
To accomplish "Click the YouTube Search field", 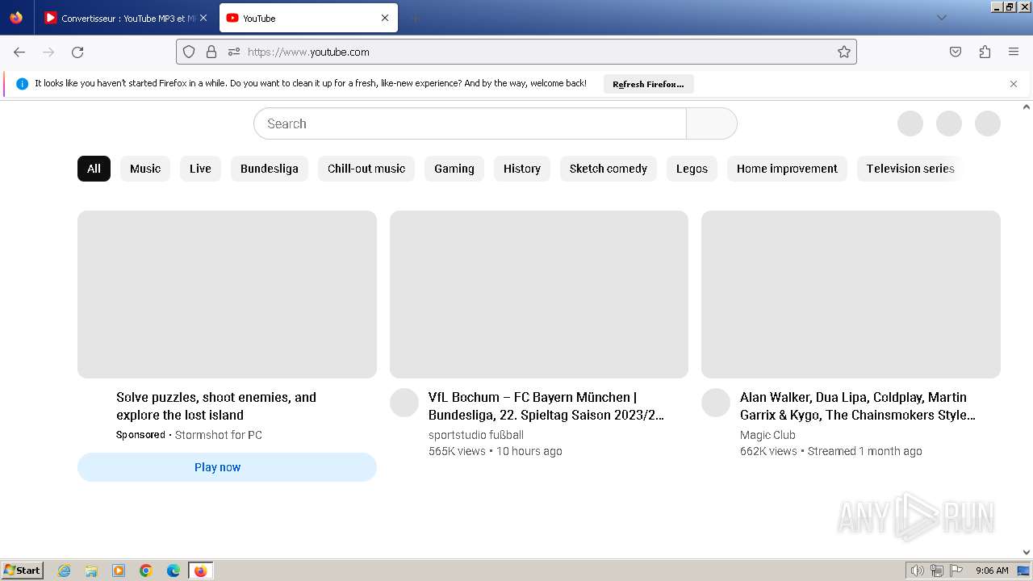I will coord(470,123).
